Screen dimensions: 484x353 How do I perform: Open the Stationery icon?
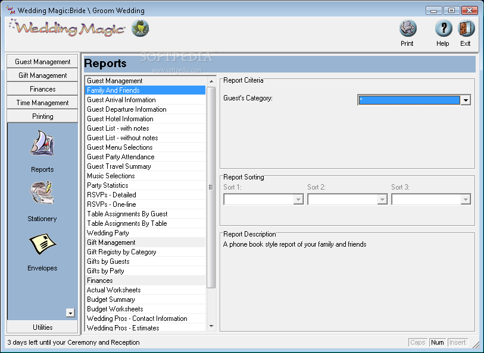point(42,193)
